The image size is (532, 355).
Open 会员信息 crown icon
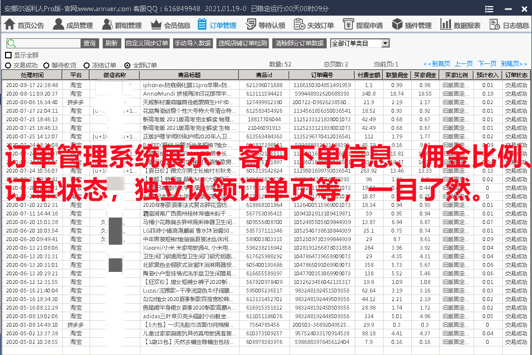(156, 25)
